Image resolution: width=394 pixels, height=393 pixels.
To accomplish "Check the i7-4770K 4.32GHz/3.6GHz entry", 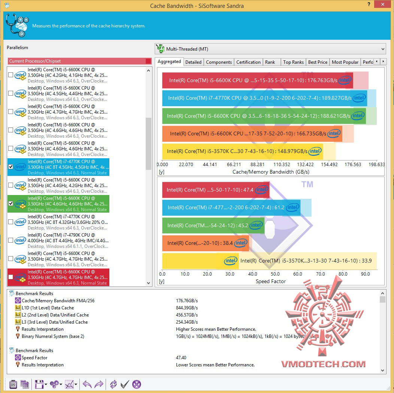I will point(10,222).
